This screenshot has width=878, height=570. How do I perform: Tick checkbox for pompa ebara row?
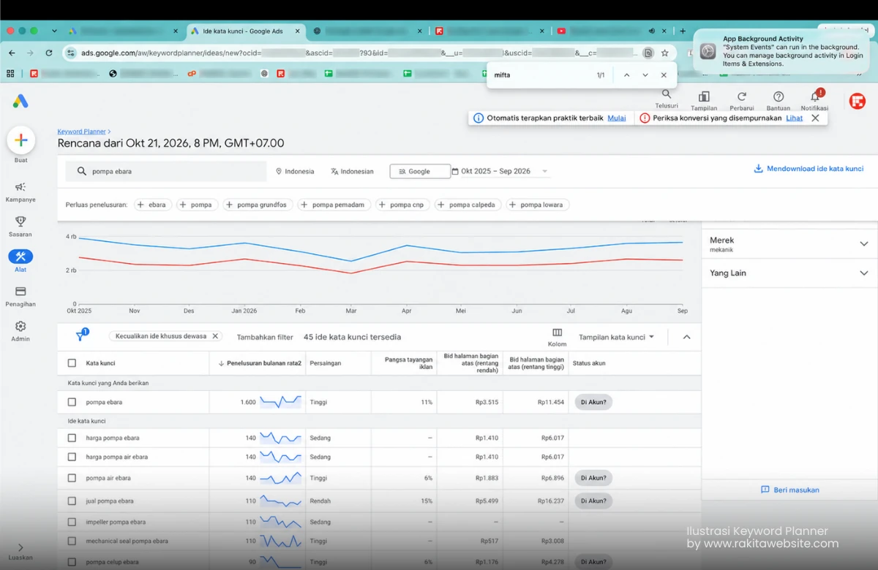(x=72, y=402)
